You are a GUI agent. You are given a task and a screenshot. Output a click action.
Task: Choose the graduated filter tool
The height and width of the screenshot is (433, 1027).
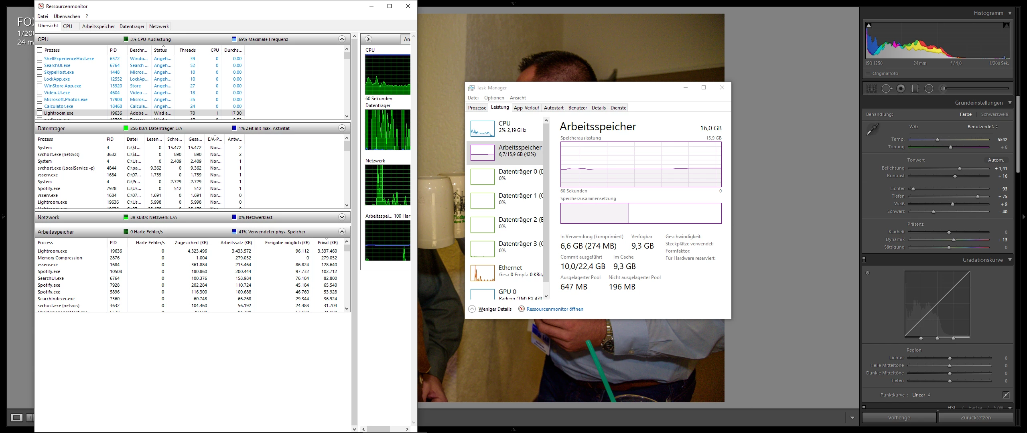click(x=915, y=89)
